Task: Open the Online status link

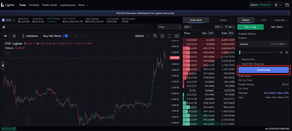Action: point(9,129)
